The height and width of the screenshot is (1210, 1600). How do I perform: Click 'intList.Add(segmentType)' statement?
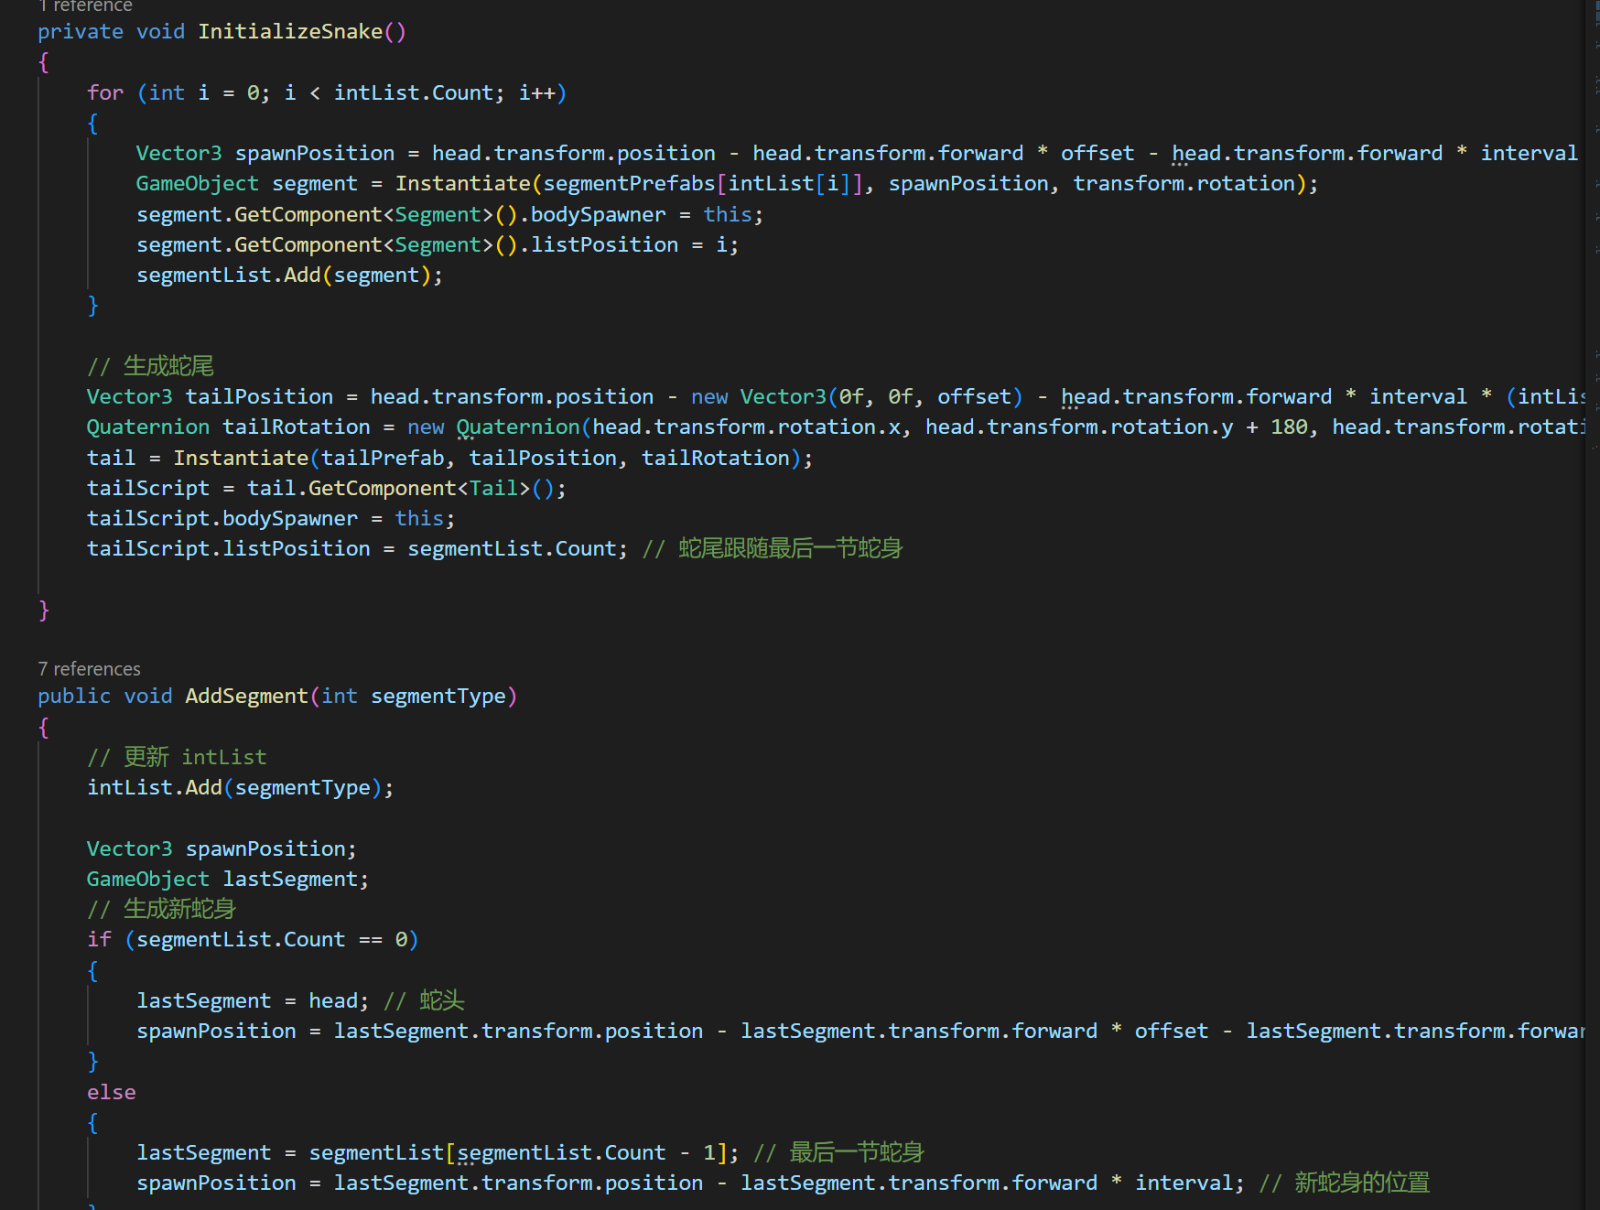point(241,787)
